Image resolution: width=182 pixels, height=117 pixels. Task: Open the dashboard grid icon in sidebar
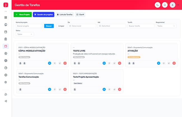tap(6, 18)
